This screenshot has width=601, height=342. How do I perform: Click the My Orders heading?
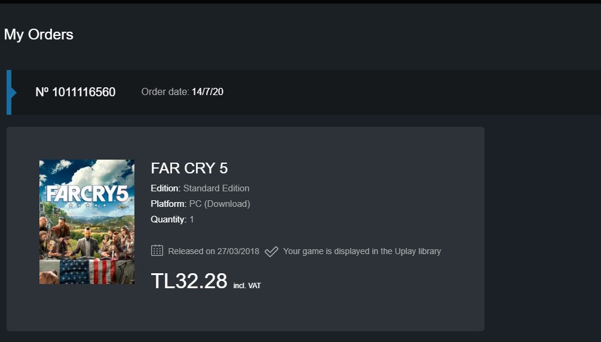39,35
